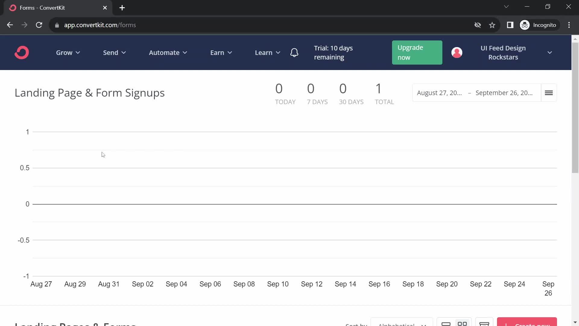The width and height of the screenshot is (579, 326).
Task: Expand the UI Feed Design Rockstars account menu
Action: pyautogui.click(x=550, y=53)
